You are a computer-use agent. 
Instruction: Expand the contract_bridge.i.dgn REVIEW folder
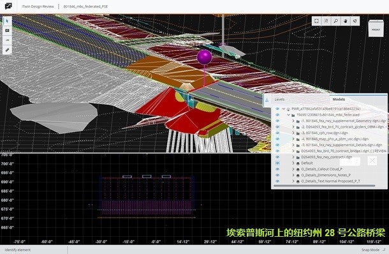pos(293,151)
